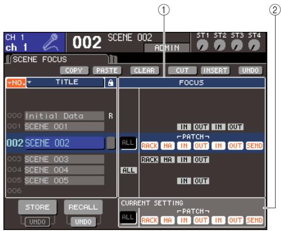Select the ST4 knob

pos(254,45)
